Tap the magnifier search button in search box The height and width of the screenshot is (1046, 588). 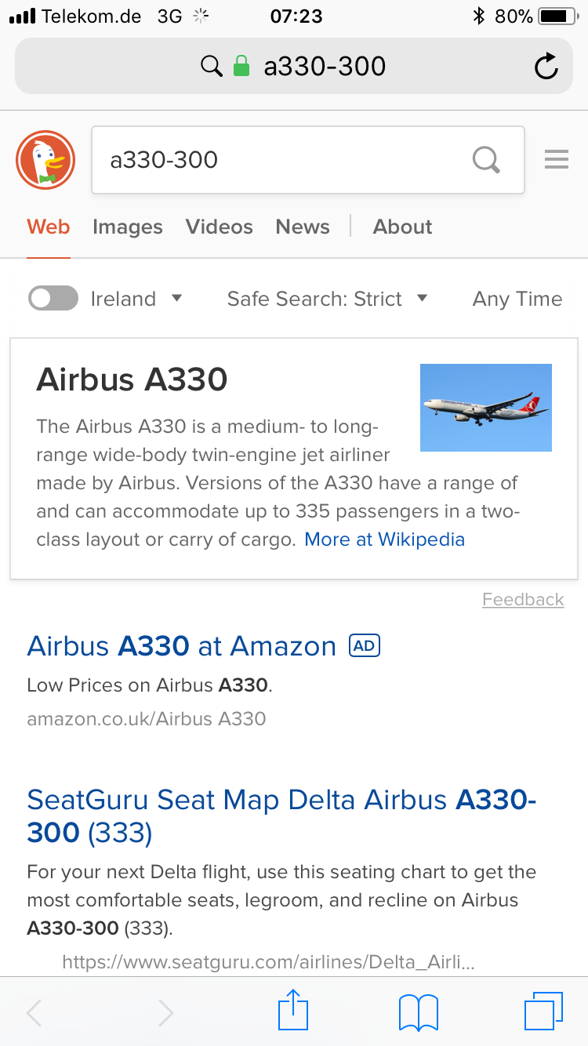(486, 160)
